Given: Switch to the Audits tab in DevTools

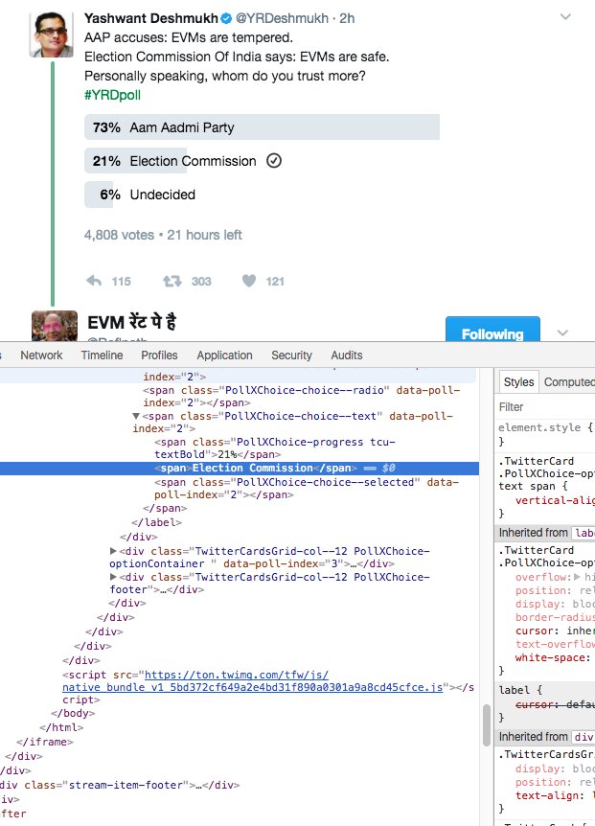Looking at the screenshot, I should pyautogui.click(x=347, y=356).
